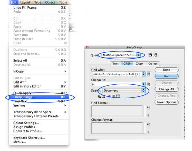
Task: Click inside the Find what field
Action: point(117,74)
